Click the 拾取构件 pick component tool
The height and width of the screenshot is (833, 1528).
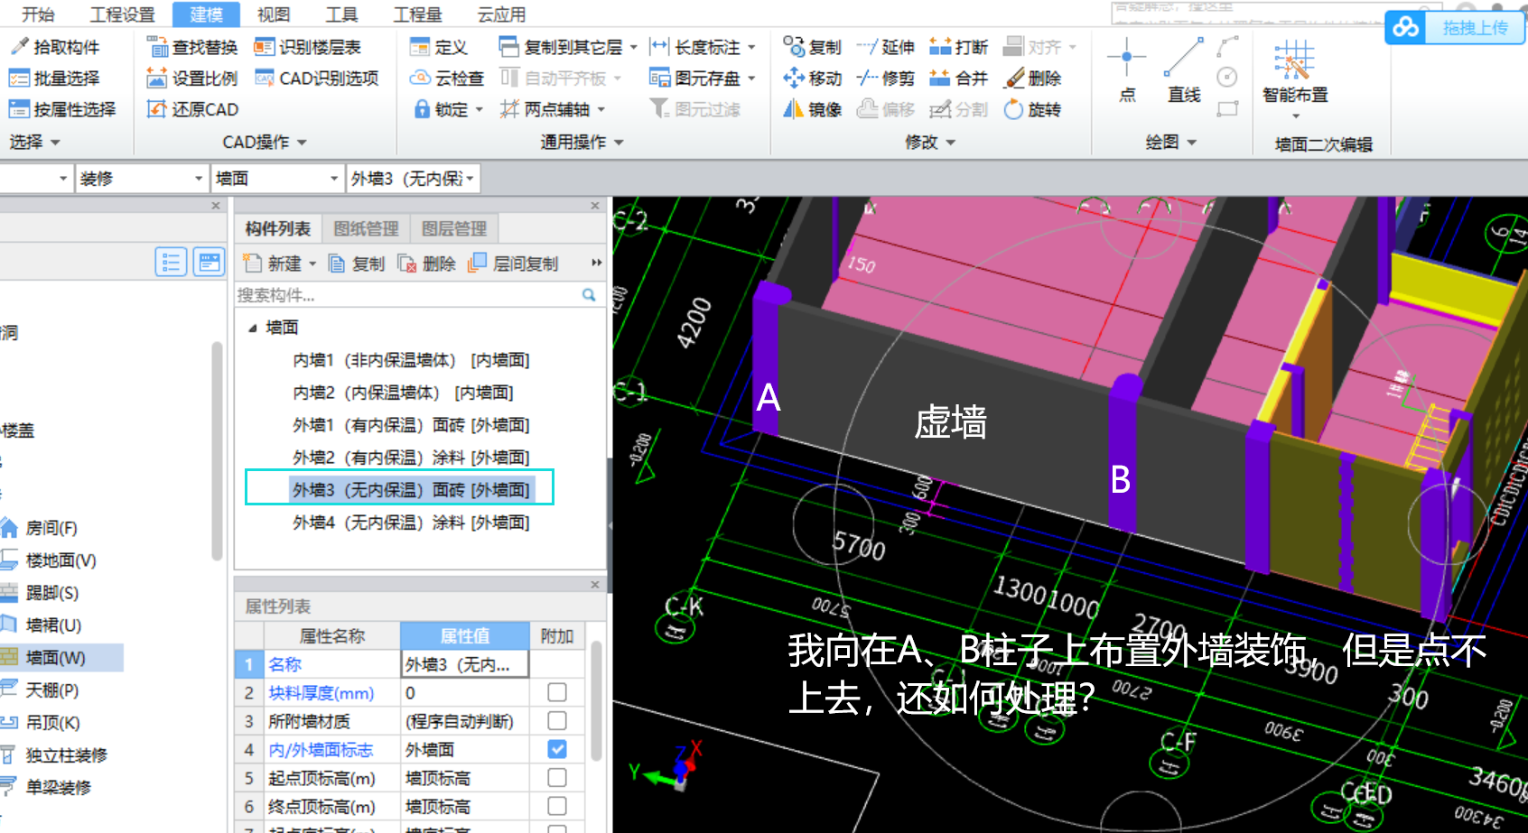pos(55,47)
